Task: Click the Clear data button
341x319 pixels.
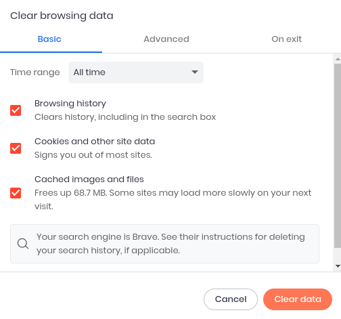Action: pyautogui.click(x=298, y=299)
